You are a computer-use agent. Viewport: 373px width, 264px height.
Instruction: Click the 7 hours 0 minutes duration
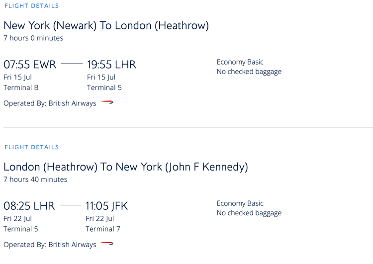33,38
